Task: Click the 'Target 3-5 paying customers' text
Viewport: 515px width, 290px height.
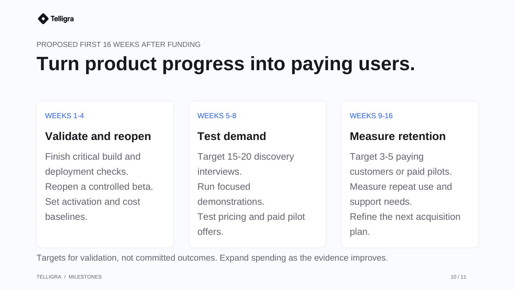Action: 401,164
